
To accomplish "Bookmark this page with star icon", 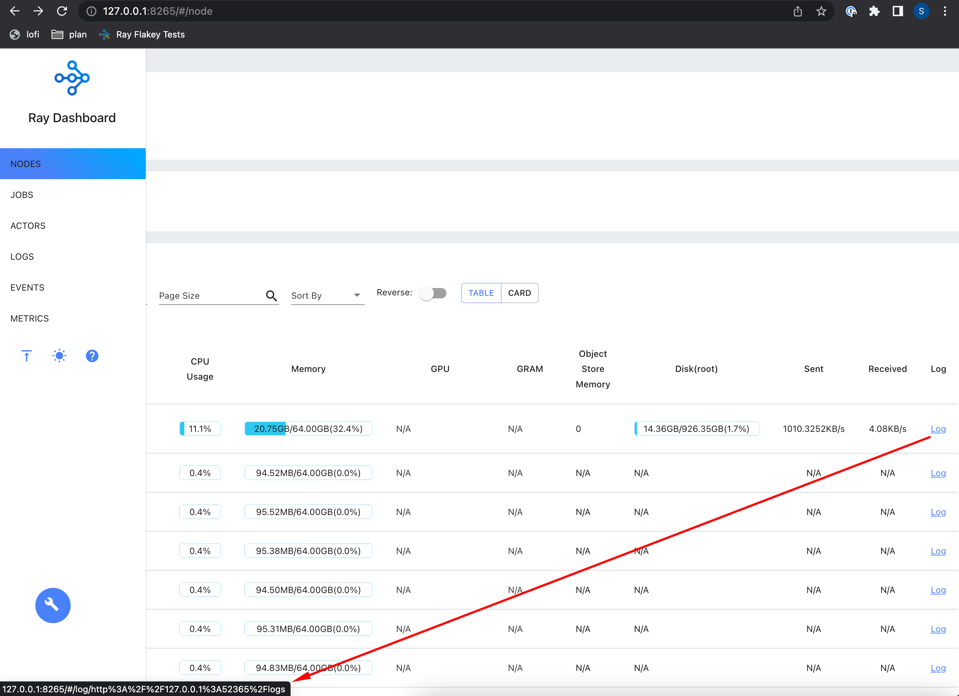I will click(821, 11).
